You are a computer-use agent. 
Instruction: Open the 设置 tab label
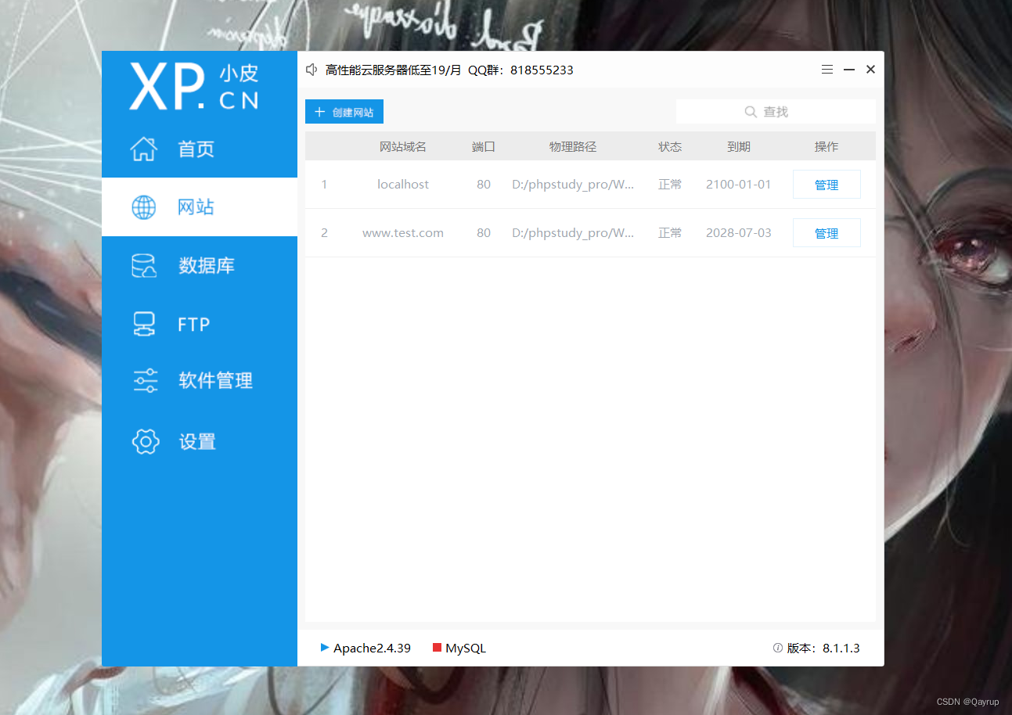(x=197, y=442)
